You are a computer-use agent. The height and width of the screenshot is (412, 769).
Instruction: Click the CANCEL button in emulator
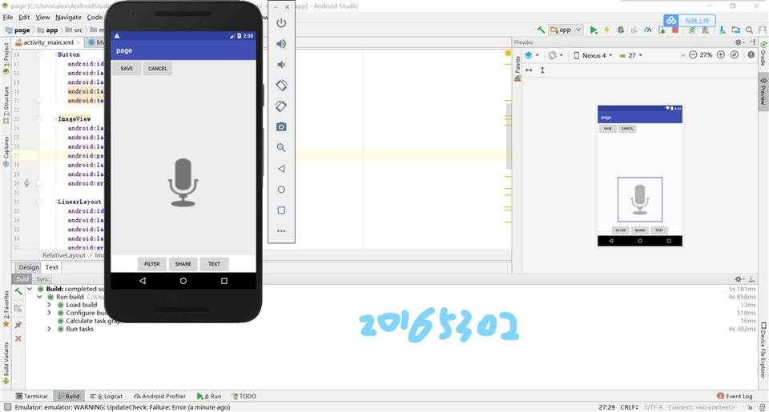tap(158, 69)
